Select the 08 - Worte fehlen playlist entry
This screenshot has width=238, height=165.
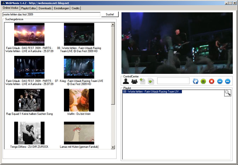pyautogui.click(x=152, y=92)
